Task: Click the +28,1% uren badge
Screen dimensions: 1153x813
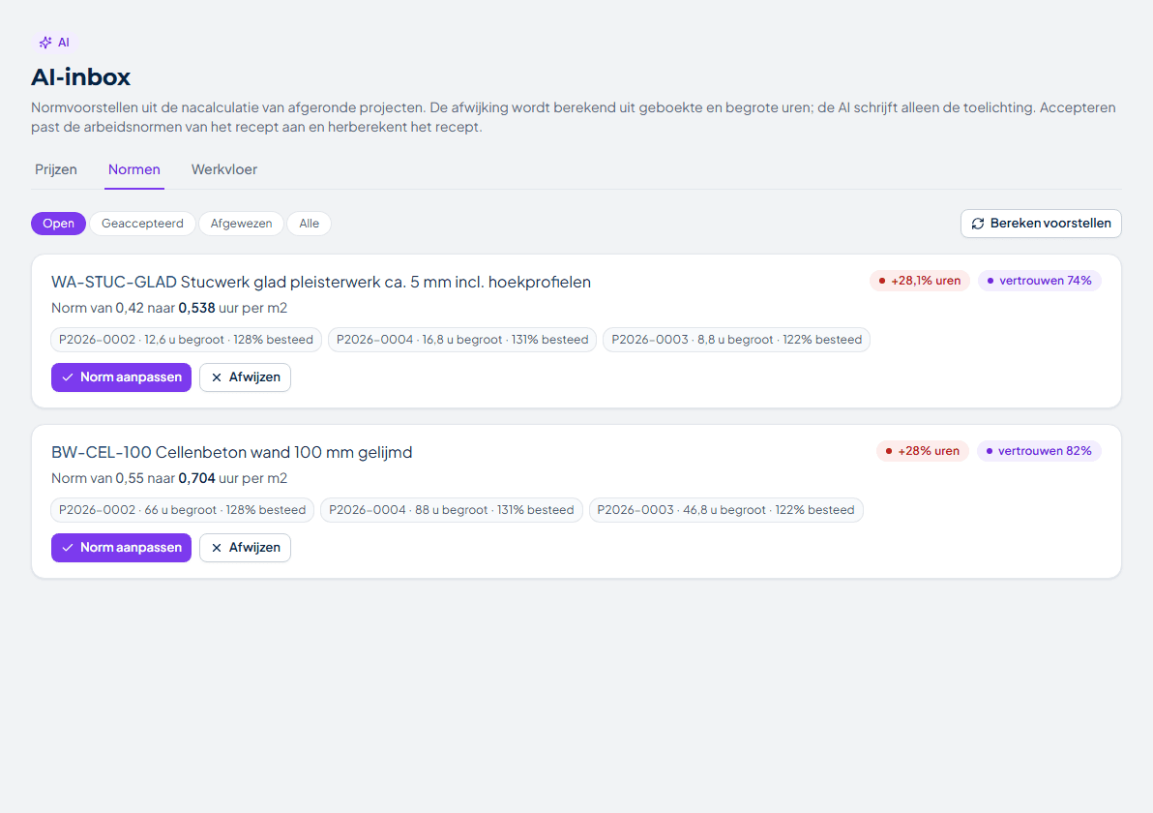Action: pyautogui.click(x=920, y=281)
